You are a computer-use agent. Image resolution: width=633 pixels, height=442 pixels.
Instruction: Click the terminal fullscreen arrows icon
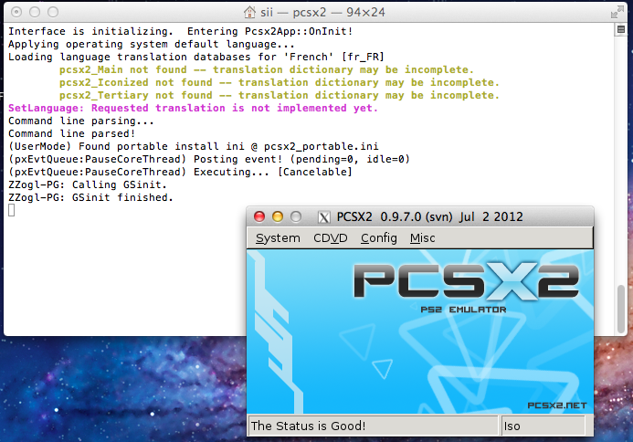617,12
